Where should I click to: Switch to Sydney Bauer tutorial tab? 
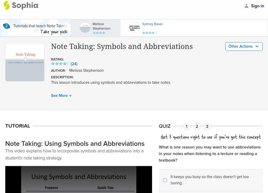tap(152, 24)
